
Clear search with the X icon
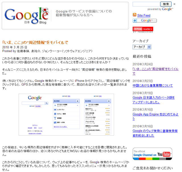click(x=174, y=4)
